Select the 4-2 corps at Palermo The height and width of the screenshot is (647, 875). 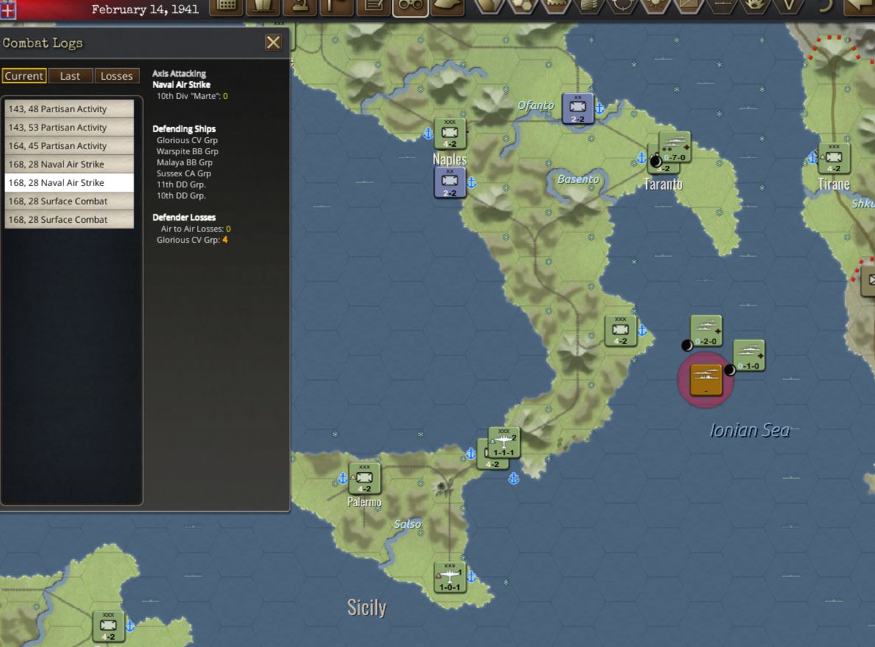click(364, 479)
